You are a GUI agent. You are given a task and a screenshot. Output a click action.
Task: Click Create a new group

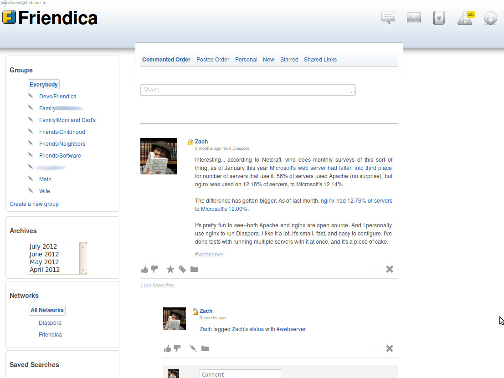click(34, 204)
